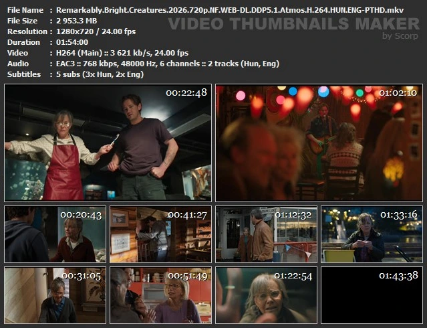Select the resolution value 1280x720 / 24.00 fps

[x=96, y=31]
